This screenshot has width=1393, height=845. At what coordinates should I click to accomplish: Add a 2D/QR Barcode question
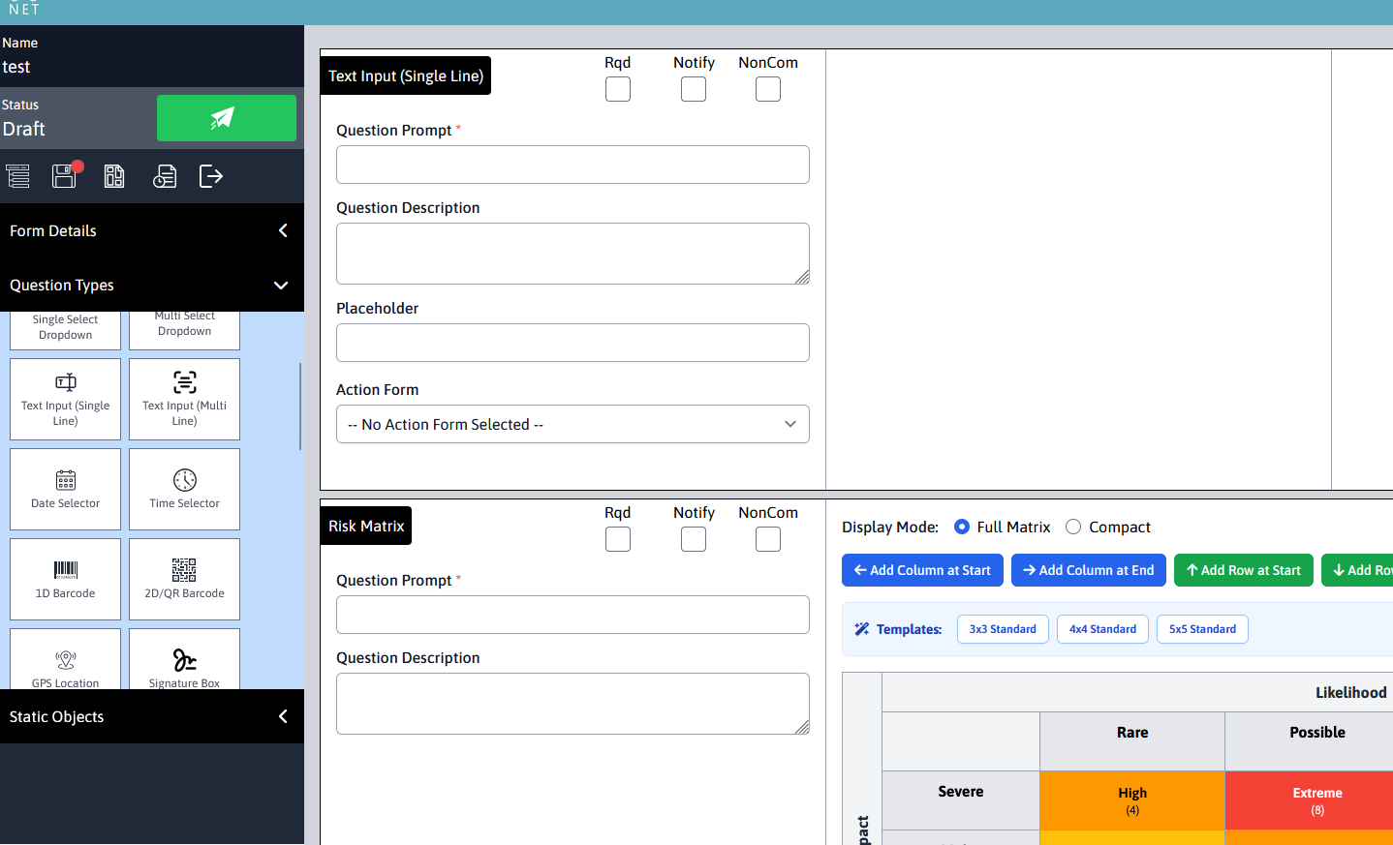pos(184,579)
